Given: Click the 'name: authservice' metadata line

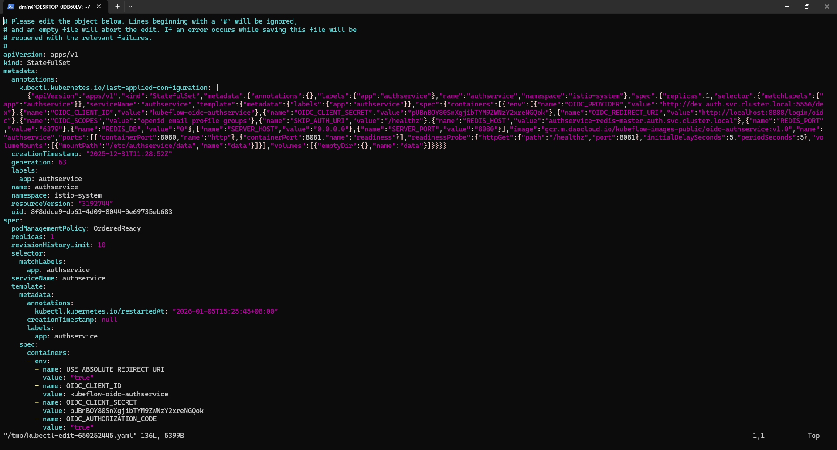Looking at the screenshot, I should [44, 187].
